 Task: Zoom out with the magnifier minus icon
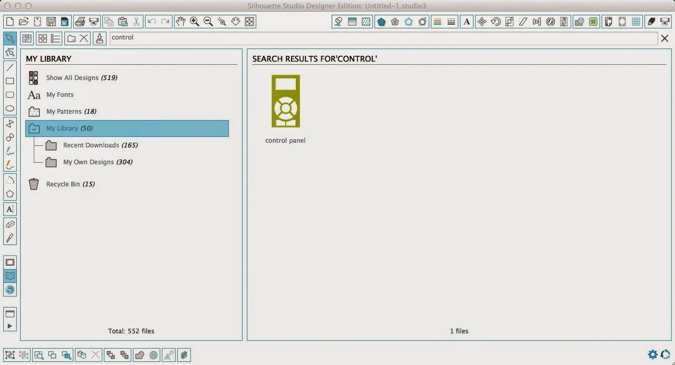(x=208, y=22)
